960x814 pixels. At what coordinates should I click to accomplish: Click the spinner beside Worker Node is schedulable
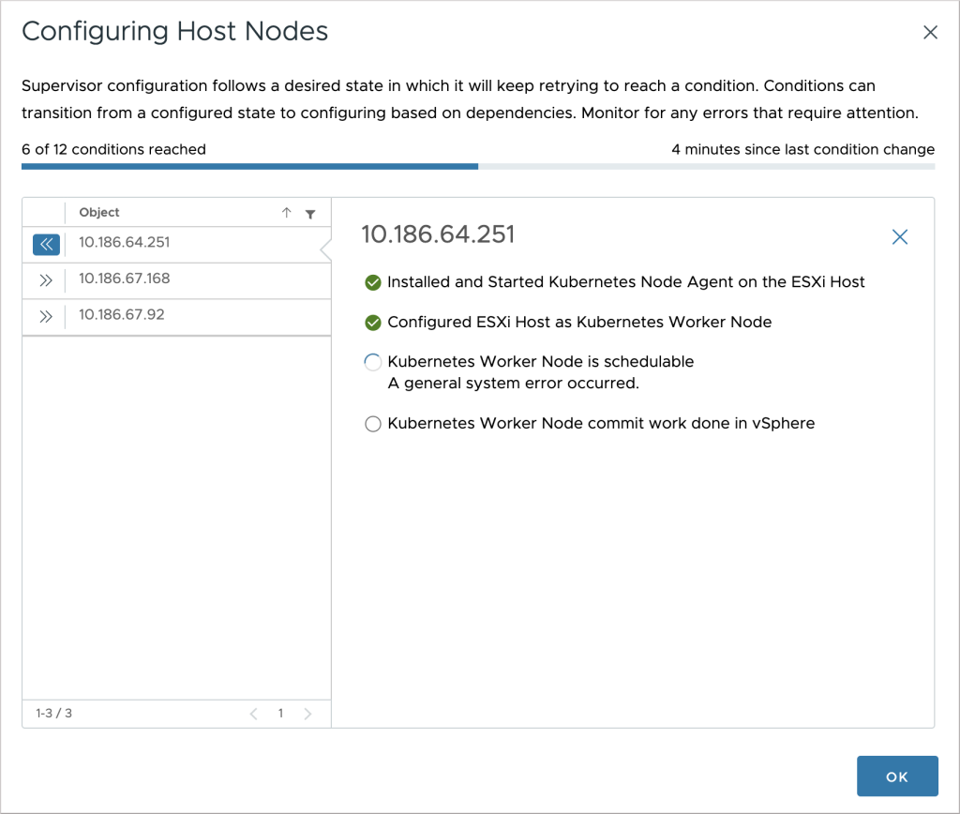point(373,362)
